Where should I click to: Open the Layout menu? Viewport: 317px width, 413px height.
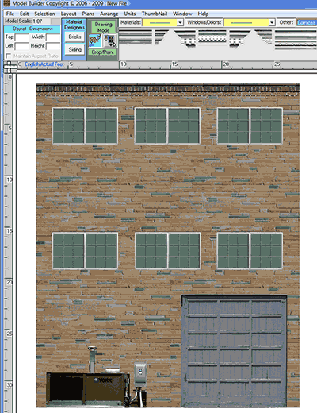point(68,14)
